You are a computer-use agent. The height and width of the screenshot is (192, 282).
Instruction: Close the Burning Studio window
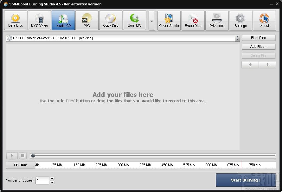click(x=277, y=4)
